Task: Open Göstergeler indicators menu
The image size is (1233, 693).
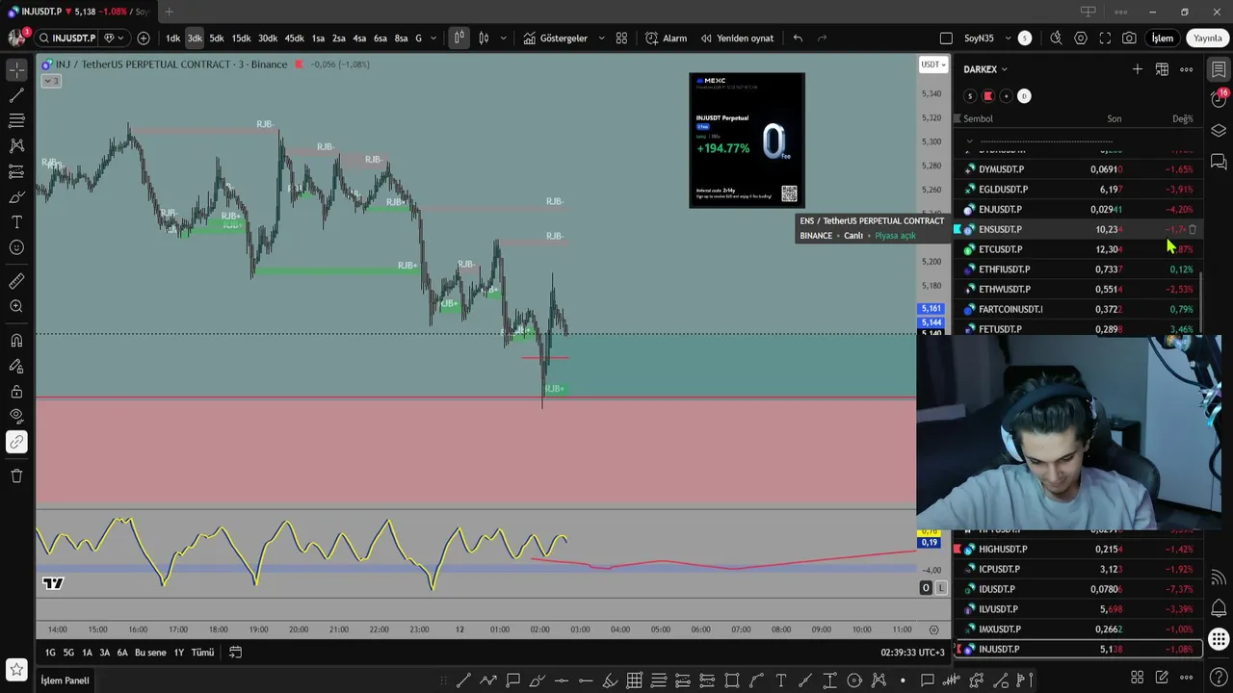Action: [556, 38]
